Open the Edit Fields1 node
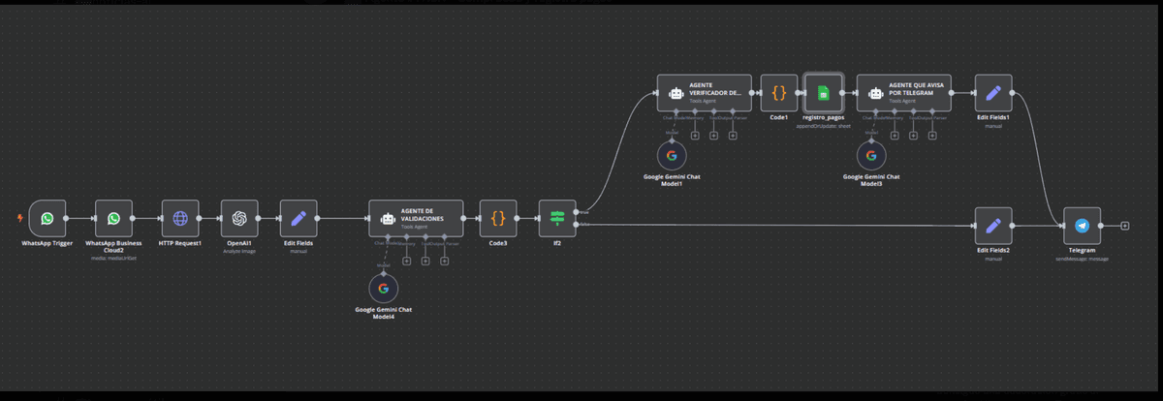Image resolution: width=1163 pixels, height=401 pixels. point(992,93)
